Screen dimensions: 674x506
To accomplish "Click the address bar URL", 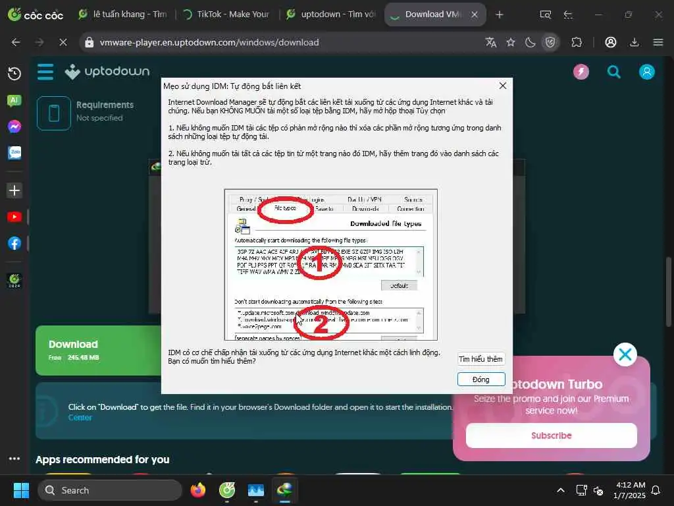I will tap(209, 42).
